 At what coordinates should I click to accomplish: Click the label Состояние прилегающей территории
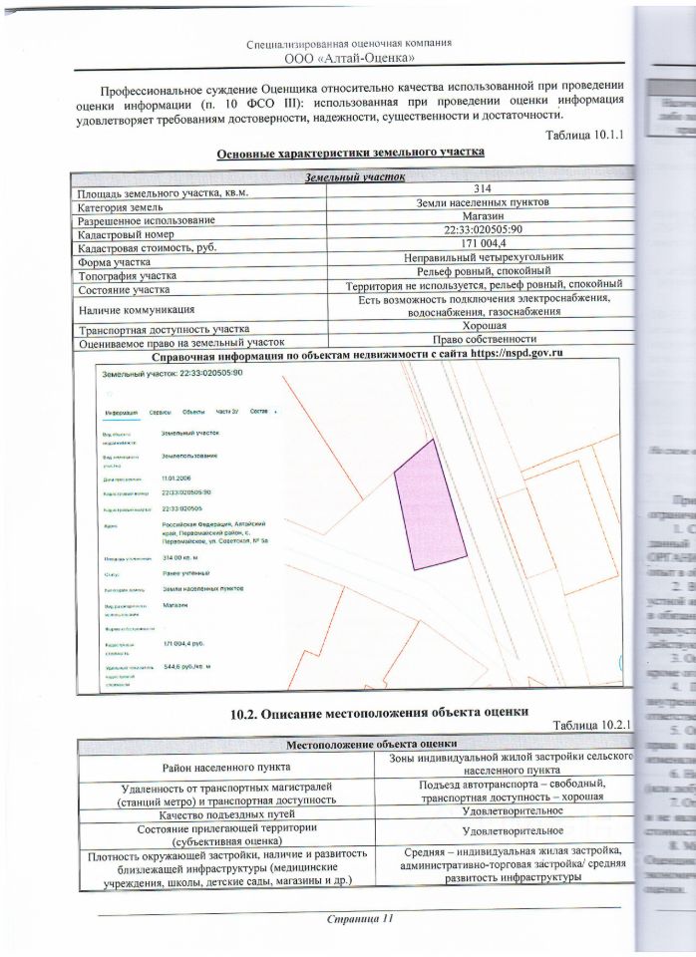click(226, 834)
